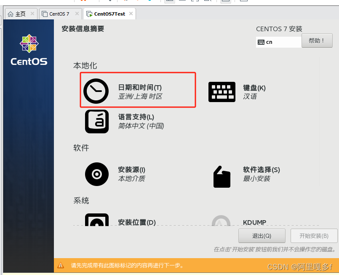Switch to the 主页 tab
Screen dimensions: 339x275
(x=21, y=14)
